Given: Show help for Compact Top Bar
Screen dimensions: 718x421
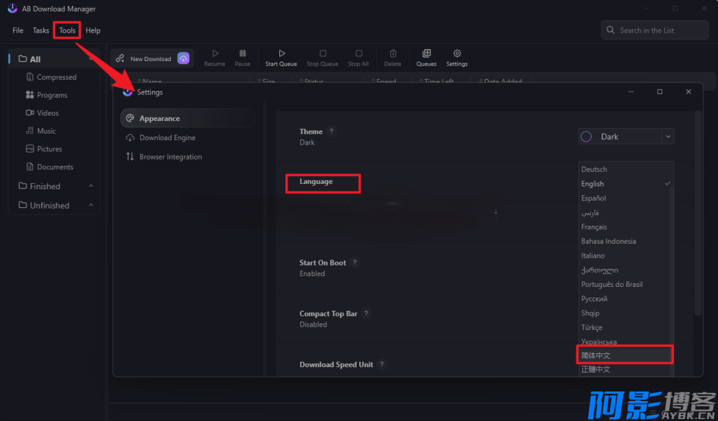Looking at the screenshot, I should (x=366, y=313).
